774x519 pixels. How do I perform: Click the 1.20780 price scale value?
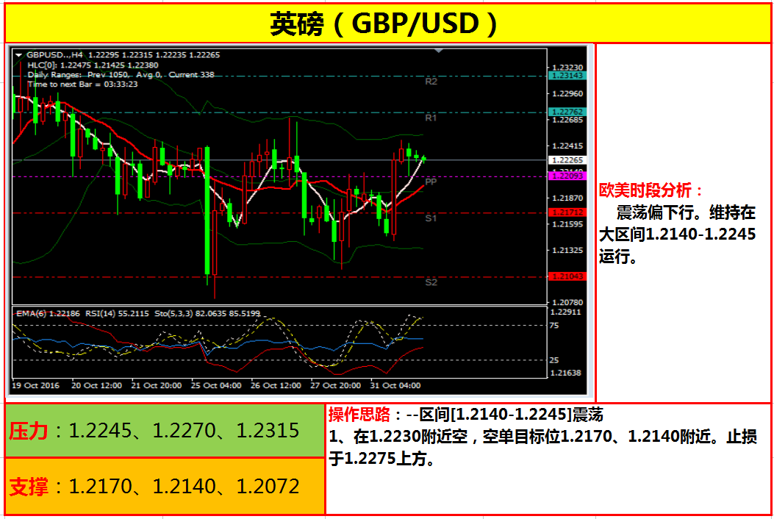click(x=567, y=302)
